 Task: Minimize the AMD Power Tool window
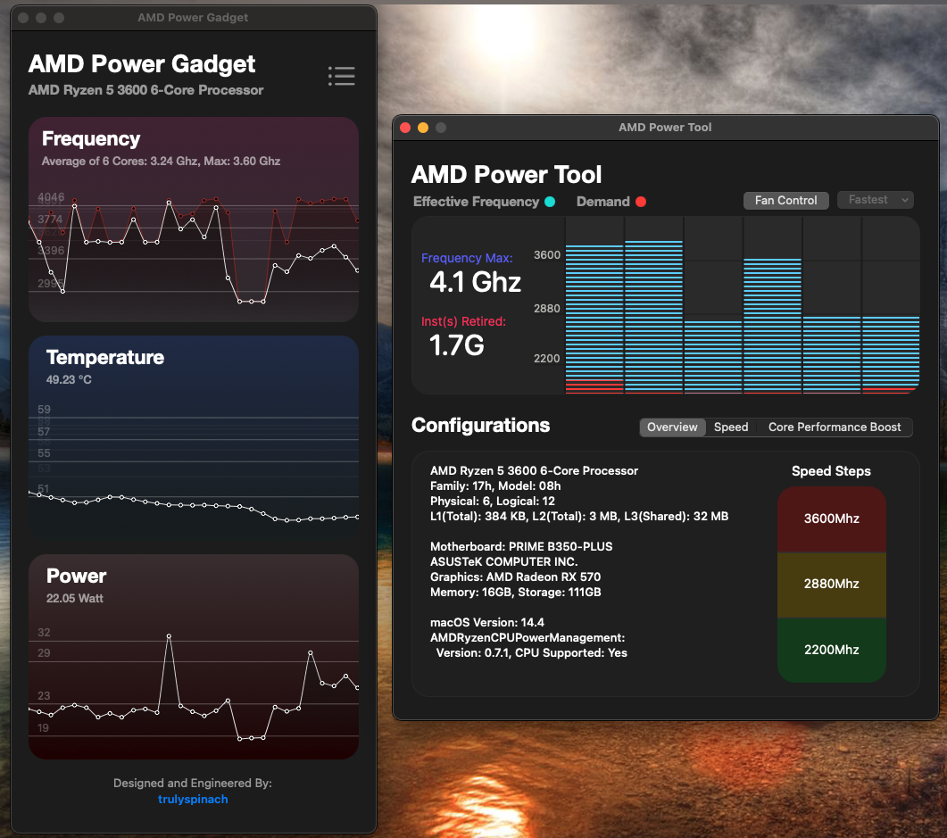coord(423,128)
